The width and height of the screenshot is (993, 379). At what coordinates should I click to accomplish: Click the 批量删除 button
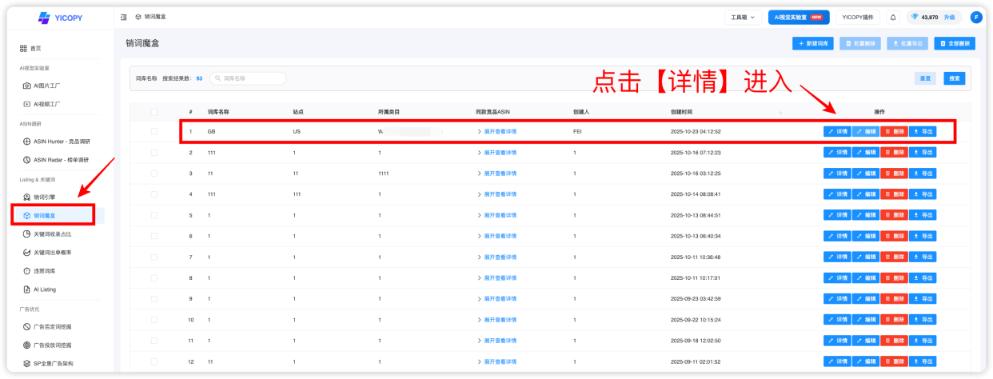(861, 44)
